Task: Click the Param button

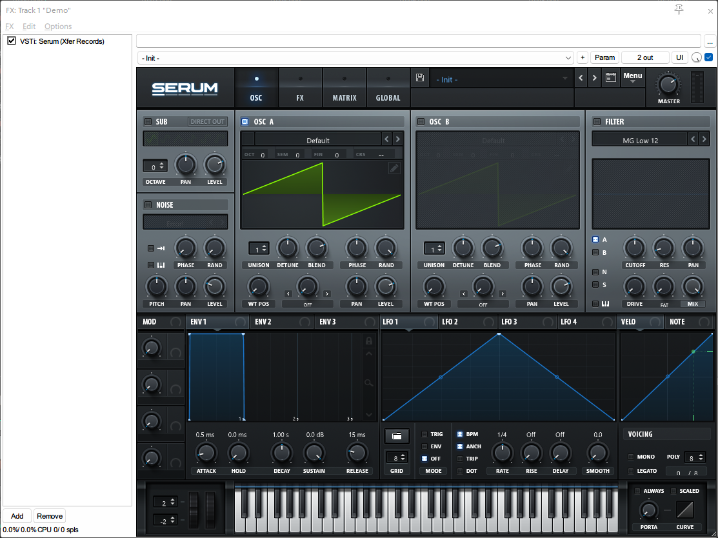Action: point(604,57)
